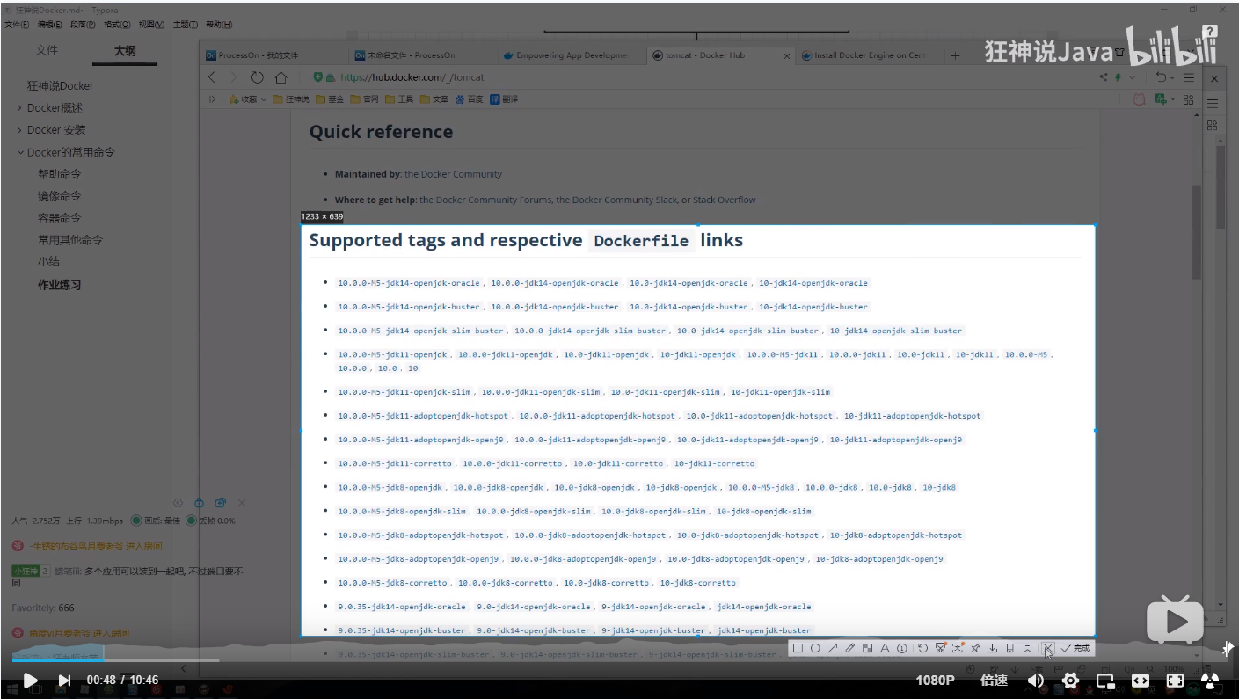Viewport: 1239px width, 699px height.
Task: Open Typora 文件(F) menu
Action: pos(18,25)
